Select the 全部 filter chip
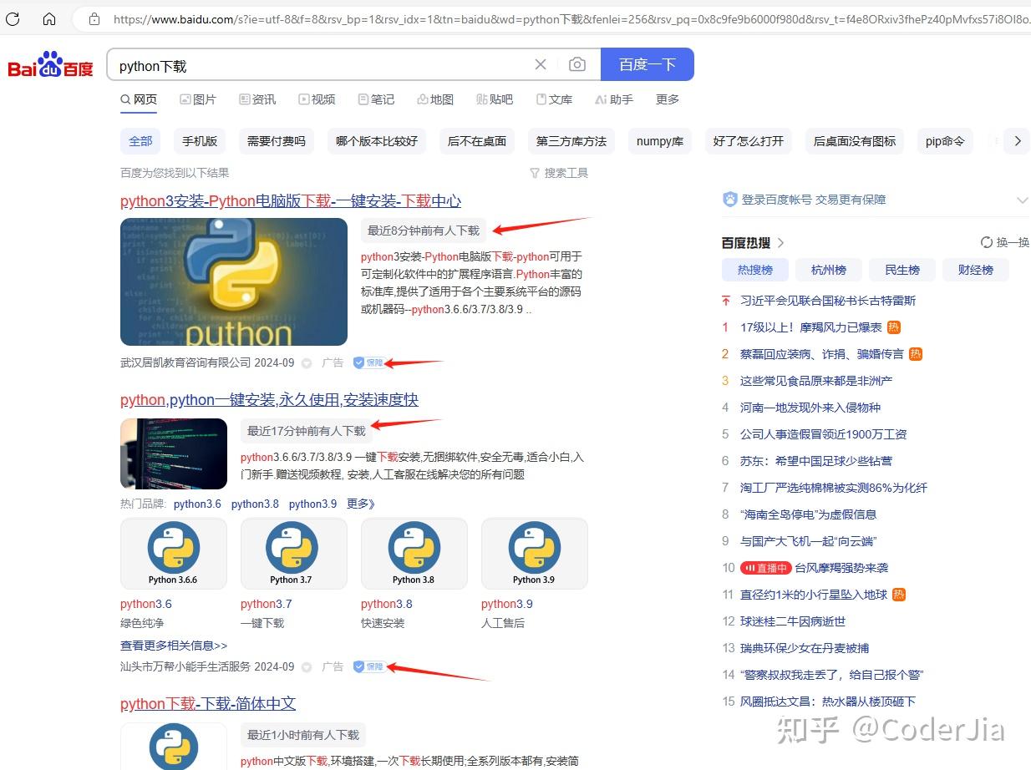 click(140, 141)
